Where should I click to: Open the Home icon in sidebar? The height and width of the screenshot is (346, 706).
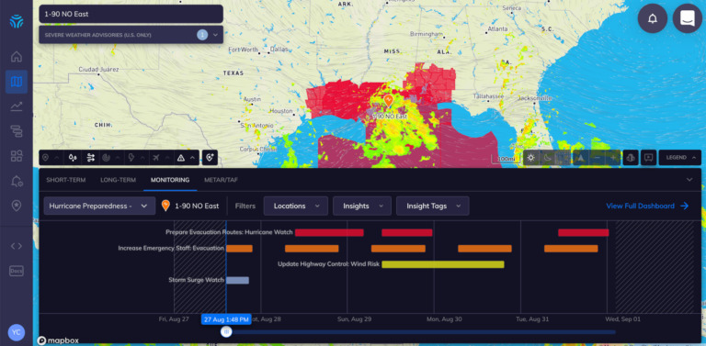point(17,57)
